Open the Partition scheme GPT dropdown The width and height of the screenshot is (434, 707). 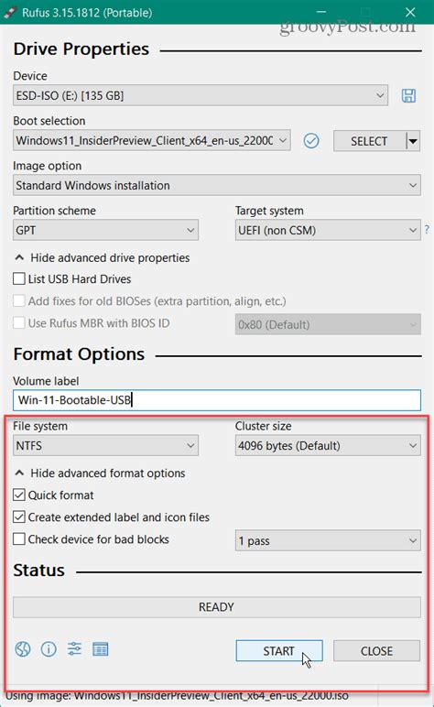point(105,230)
